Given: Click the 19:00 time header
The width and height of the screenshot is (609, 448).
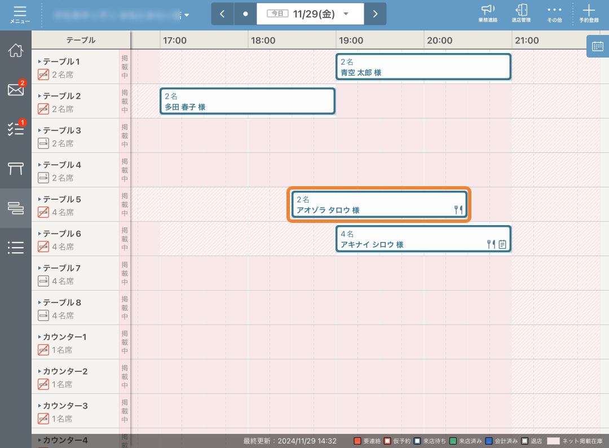Looking at the screenshot, I should (351, 41).
